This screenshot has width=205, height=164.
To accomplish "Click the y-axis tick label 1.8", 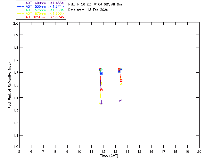I will click(16, 47).
